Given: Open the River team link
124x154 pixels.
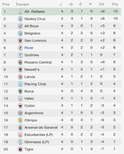Looking at the screenshot, I should (29, 48).
